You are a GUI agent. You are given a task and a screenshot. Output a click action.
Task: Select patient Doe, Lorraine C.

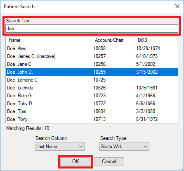tap(92, 80)
